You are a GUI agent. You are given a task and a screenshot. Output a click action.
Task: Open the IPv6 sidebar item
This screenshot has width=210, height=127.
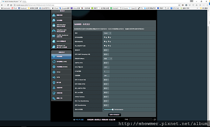(61, 72)
